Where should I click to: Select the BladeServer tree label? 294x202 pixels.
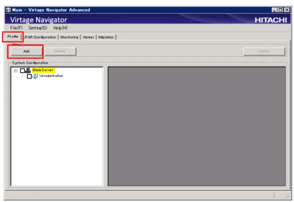(43, 70)
